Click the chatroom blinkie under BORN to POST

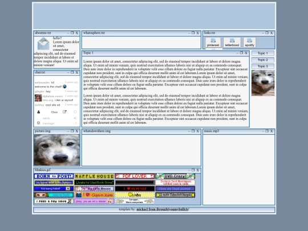pyautogui.click(x=54, y=183)
